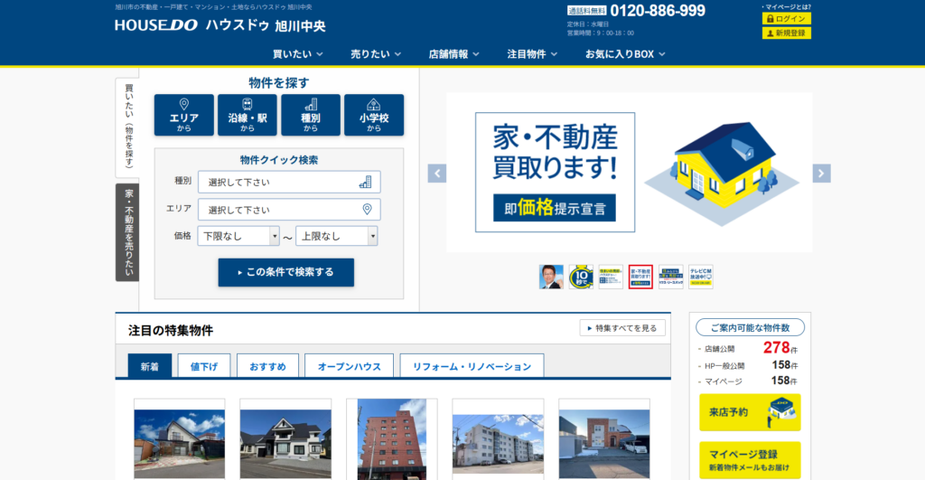Open the 種別 selection field
The height and width of the screenshot is (480, 925).
click(289, 182)
